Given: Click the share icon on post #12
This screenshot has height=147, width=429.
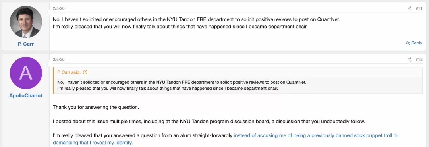Looking at the screenshot, I should (x=409, y=60).
